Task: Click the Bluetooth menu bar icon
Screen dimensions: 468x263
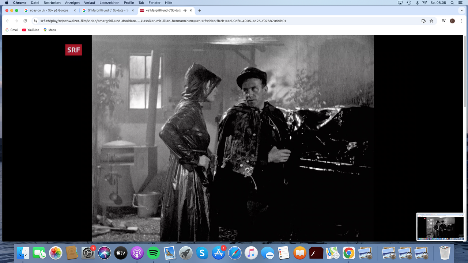Action: click(417, 3)
